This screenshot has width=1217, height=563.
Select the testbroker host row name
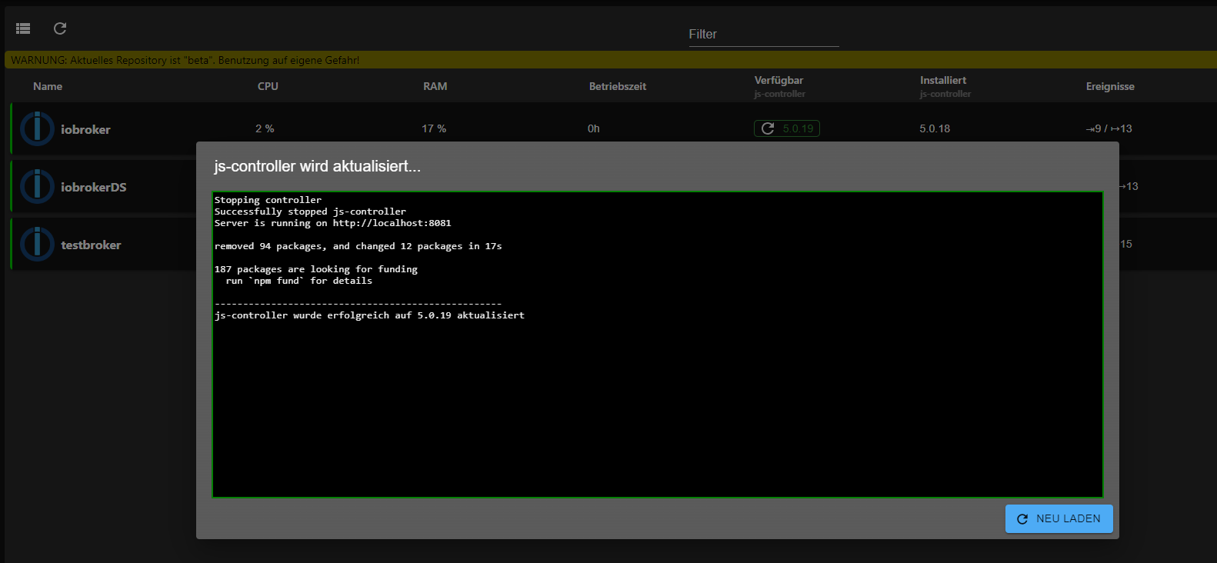tap(91, 245)
